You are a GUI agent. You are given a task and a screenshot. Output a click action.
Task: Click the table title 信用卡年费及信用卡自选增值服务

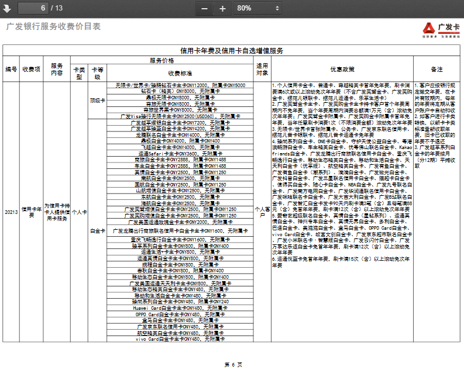pos(232,51)
